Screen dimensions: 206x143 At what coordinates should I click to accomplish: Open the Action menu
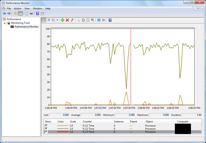pos(17,8)
